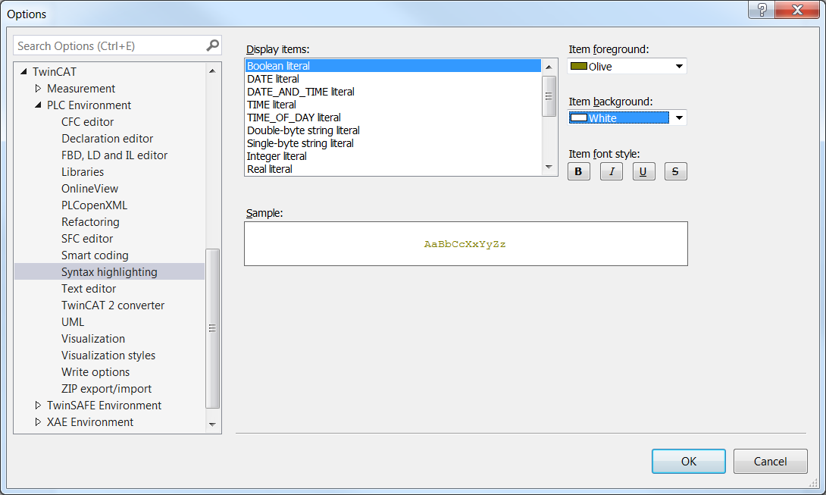Image resolution: width=826 pixels, height=495 pixels.
Task: Click the Olive foreground color swatch
Action: pos(578,67)
